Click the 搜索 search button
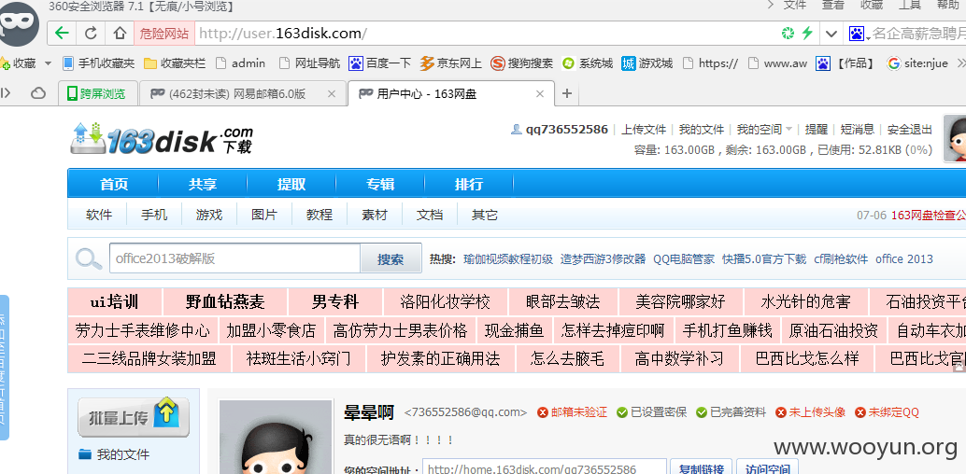Viewport: 966px width, 474px height. (391, 258)
